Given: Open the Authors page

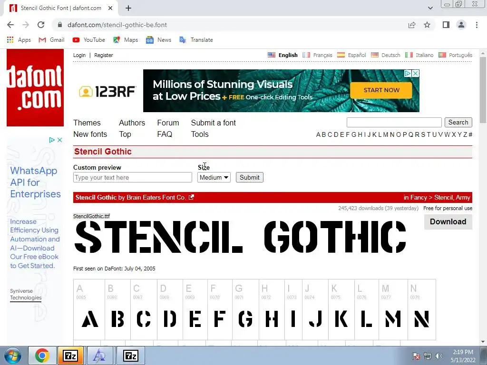Looking at the screenshot, I should [x=132, y=123].
